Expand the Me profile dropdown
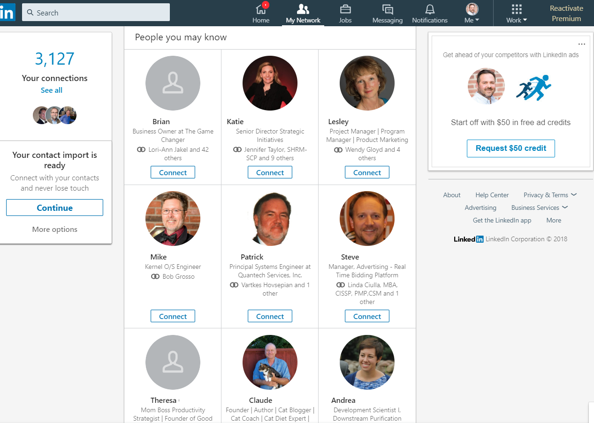This screenshot has width=594, height=423. click(472, 13)
